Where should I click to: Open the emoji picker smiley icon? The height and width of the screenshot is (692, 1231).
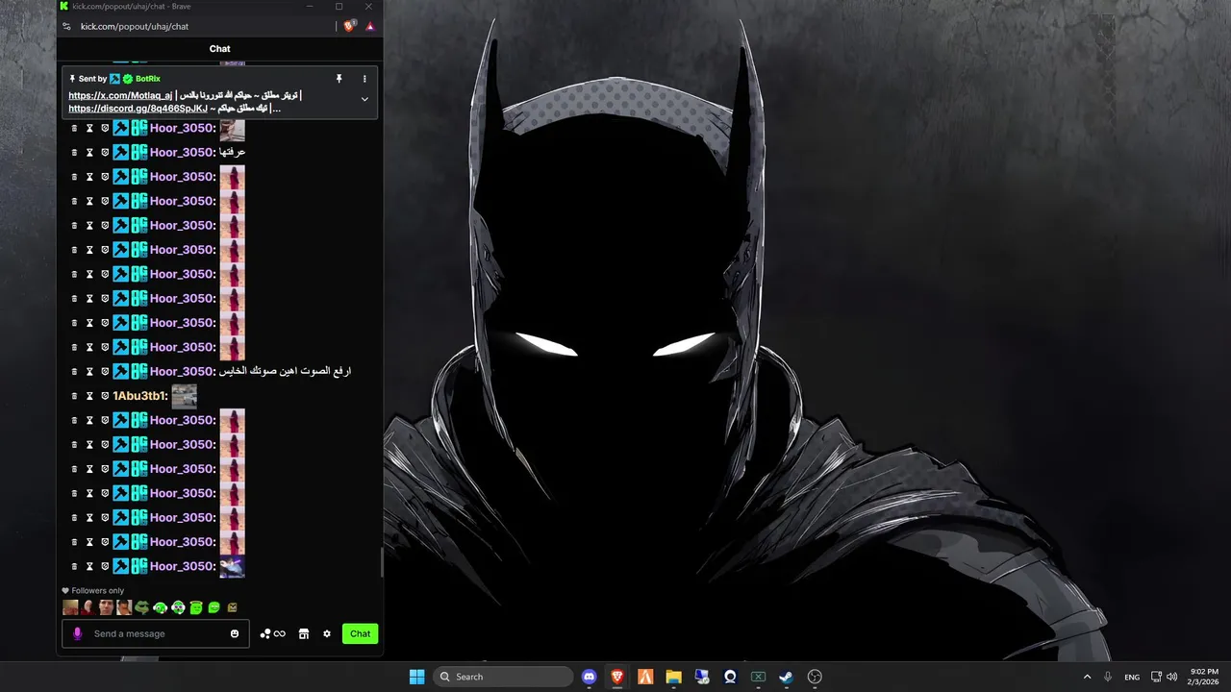click(235, 633)
